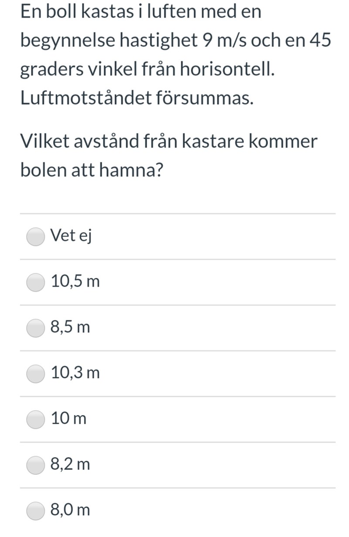The height and width of the screenshot is (537, 349).
Task: Tap the "8,5 m" answer text
Action: 70,327
